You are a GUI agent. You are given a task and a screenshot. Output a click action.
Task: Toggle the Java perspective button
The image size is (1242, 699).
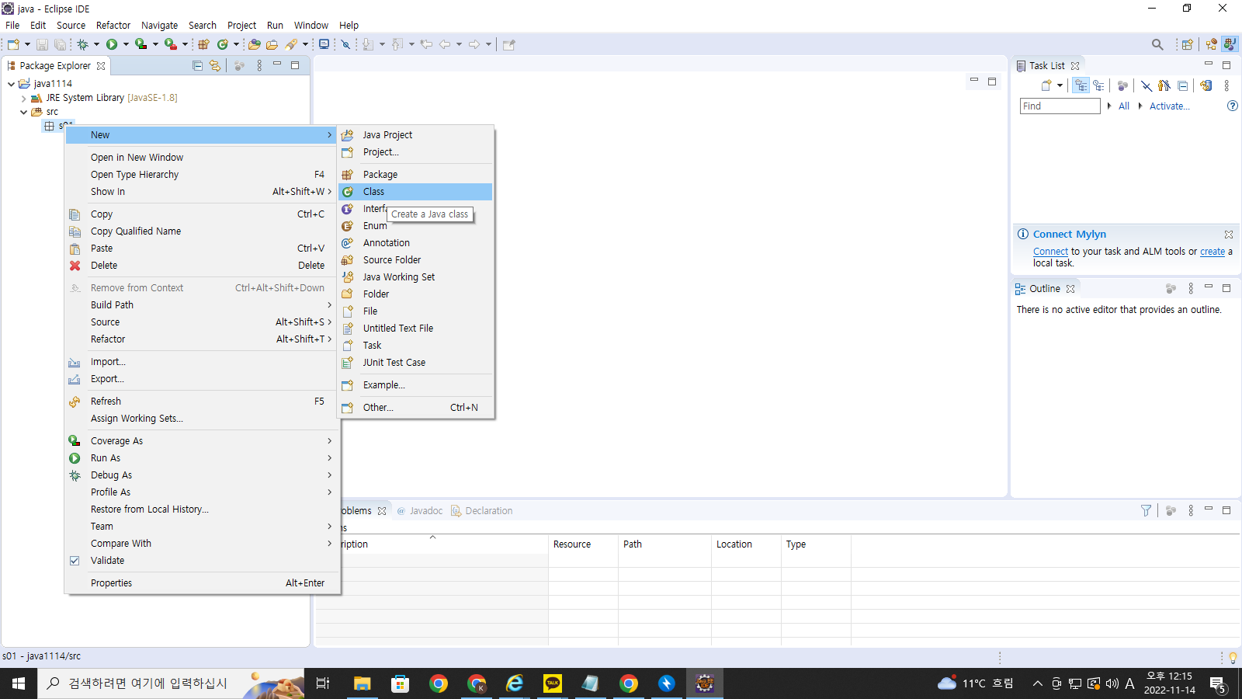[x=1230, y=45]
